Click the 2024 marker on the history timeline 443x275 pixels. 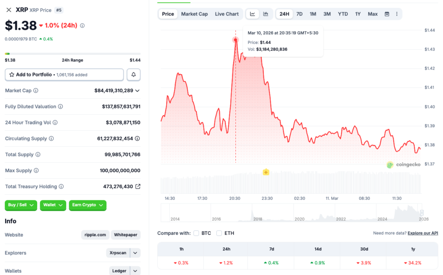(382, 219)
